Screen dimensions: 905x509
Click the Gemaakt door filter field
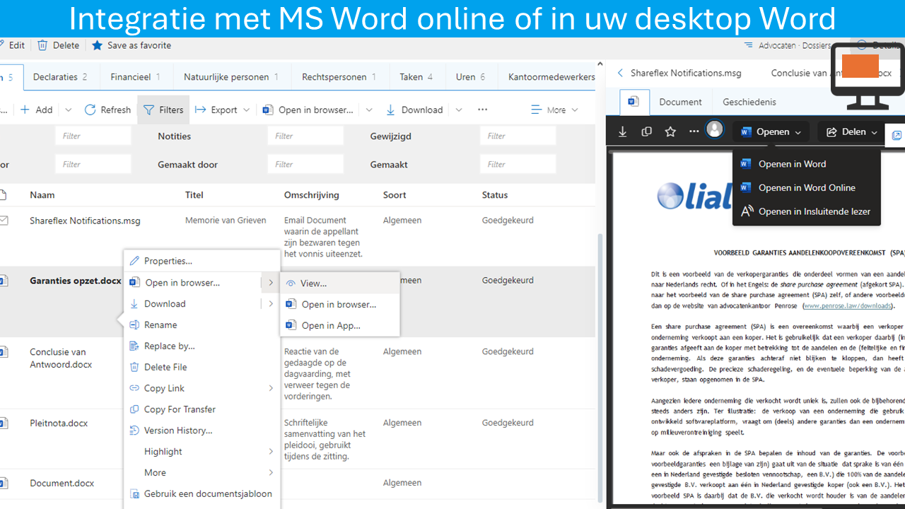coord(305,164)
